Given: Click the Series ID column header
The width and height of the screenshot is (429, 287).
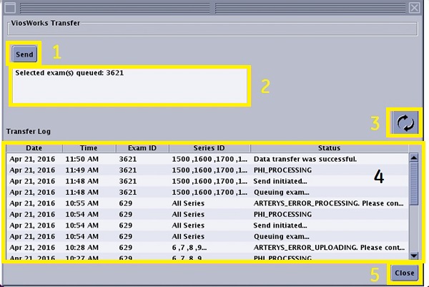Looking at the screenshot, I should point(209,147).
